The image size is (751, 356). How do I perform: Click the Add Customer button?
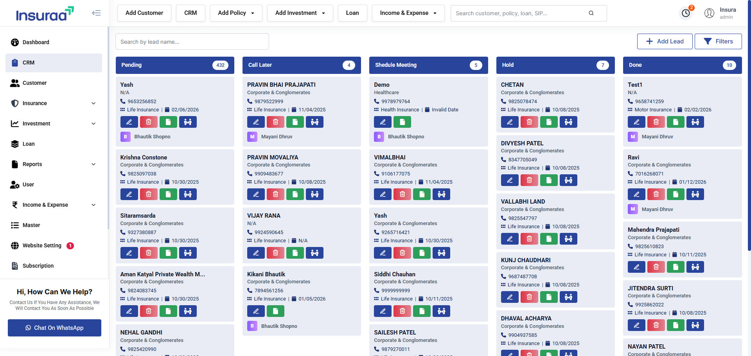click(144, 13)
